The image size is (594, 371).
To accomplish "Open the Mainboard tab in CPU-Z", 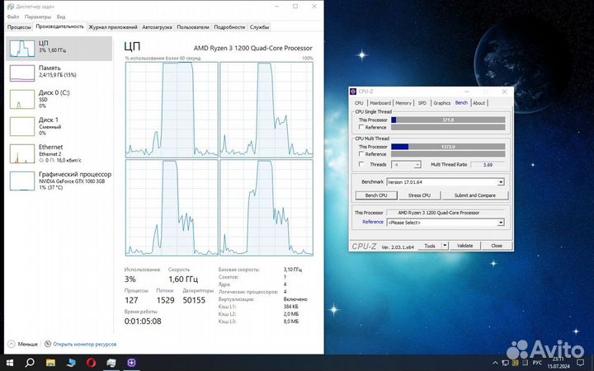I will coord(379,103).
